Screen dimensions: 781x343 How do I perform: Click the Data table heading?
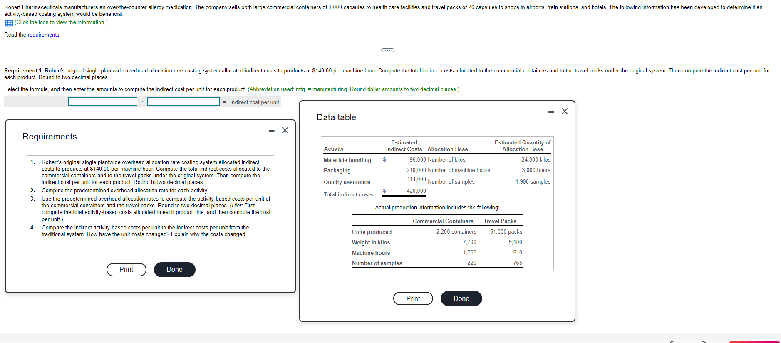337,117
